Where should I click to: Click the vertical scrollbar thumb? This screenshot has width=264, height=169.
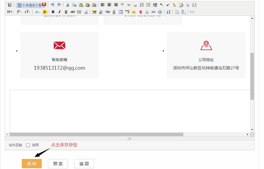pos(252,76)
